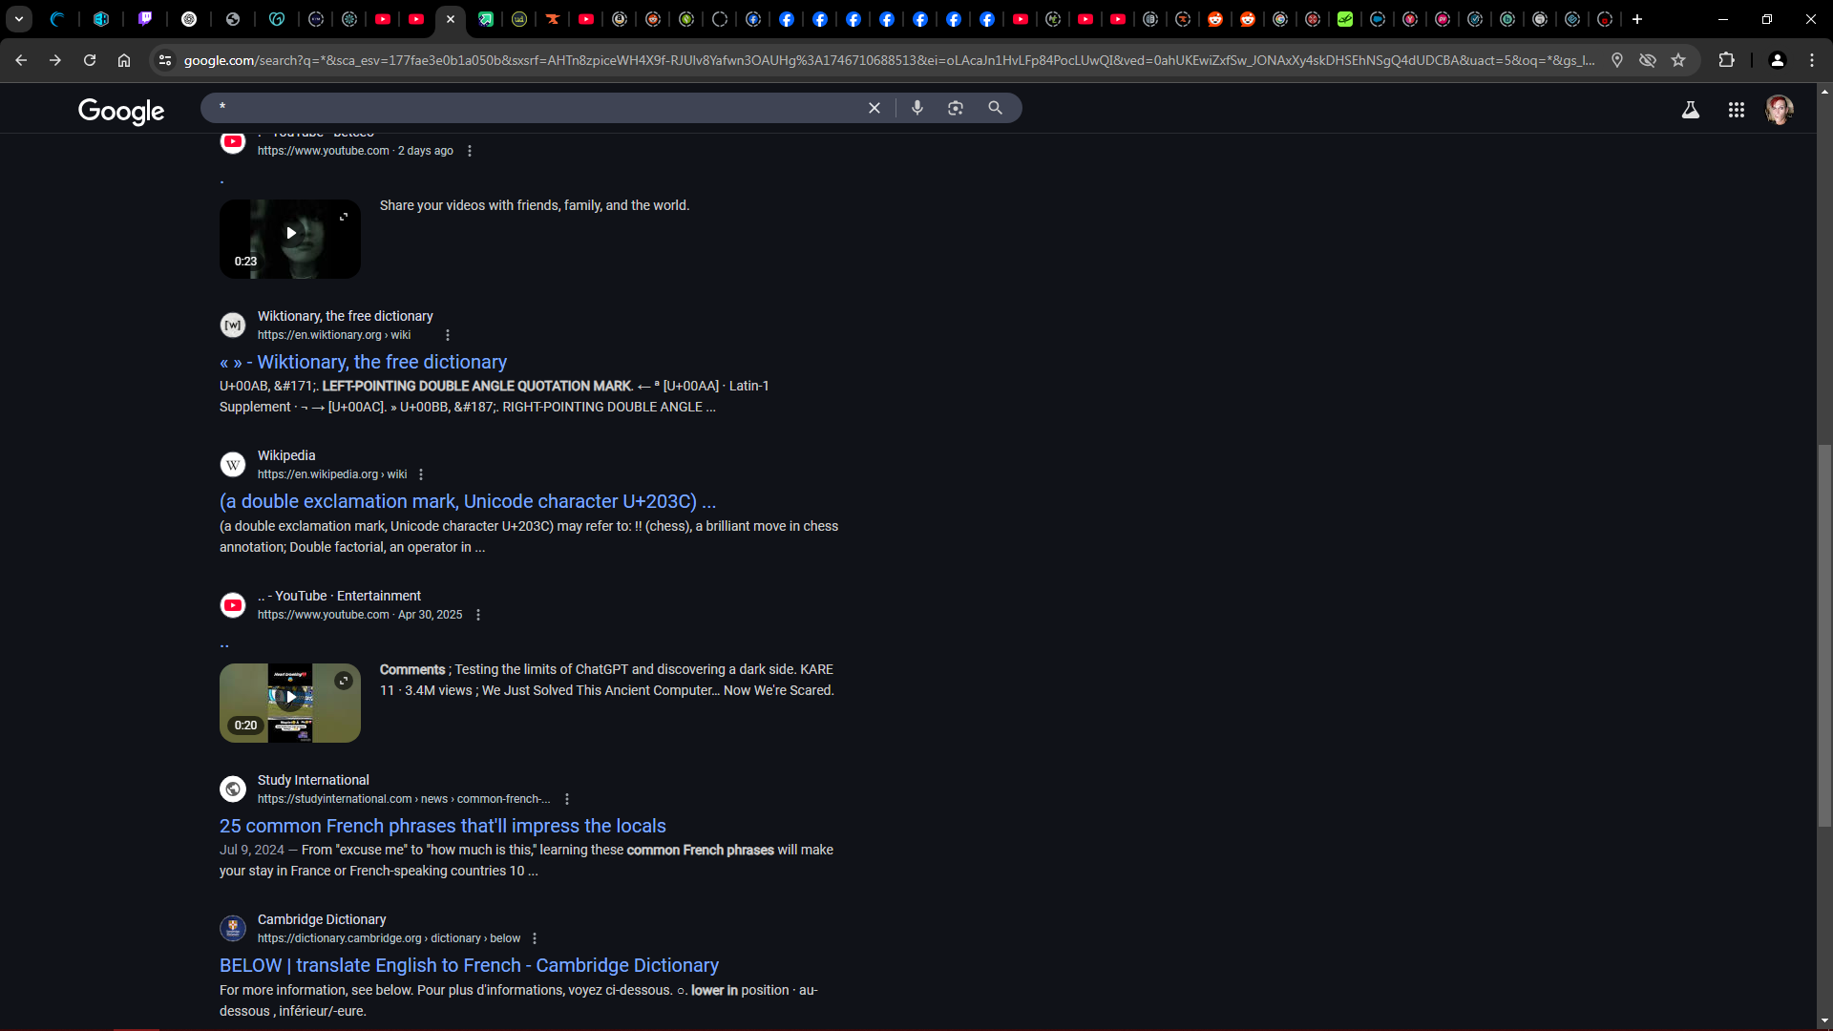This screenshot has height=1031, width=1833.
Task: Open the Chrome three-dot menu
Action: pyautogui.click(x=1812, y=60)
